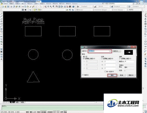The width and height of the screenshot is (147, 113).
Task: Open the Insert (插入) menu
Action: (24, 4)
